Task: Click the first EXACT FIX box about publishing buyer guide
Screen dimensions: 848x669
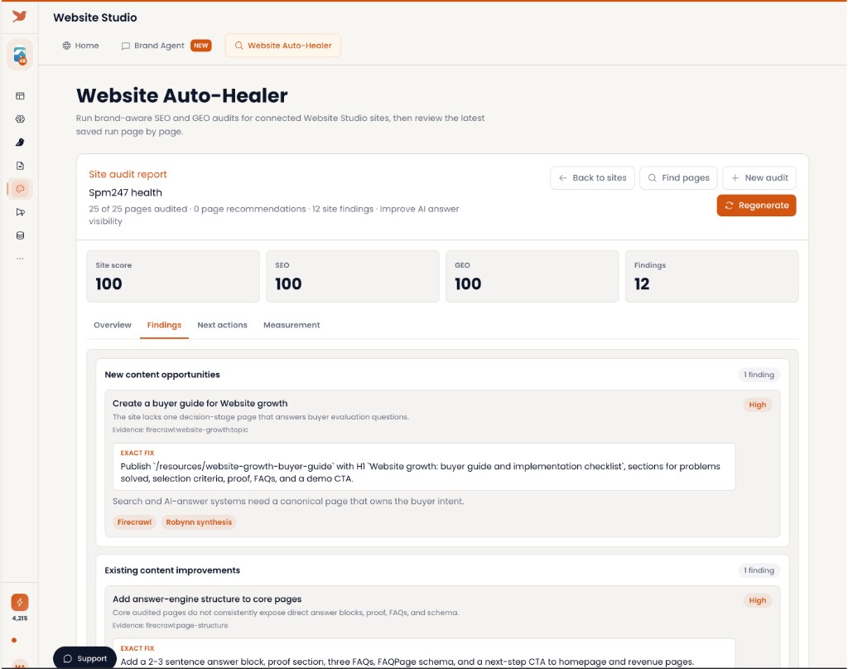Action: click(x=424, y=467)
